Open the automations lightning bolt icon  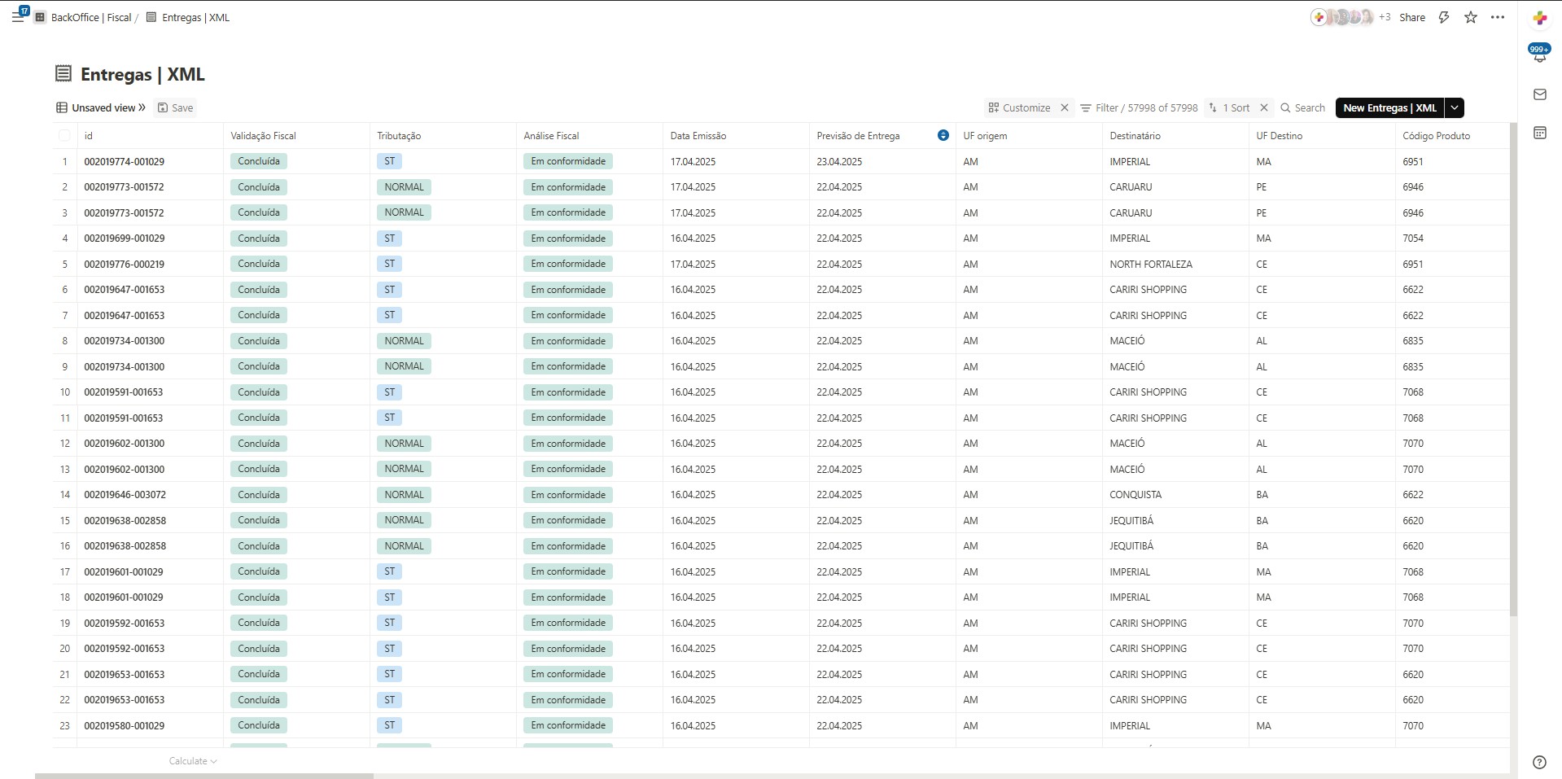point(1444,17)
